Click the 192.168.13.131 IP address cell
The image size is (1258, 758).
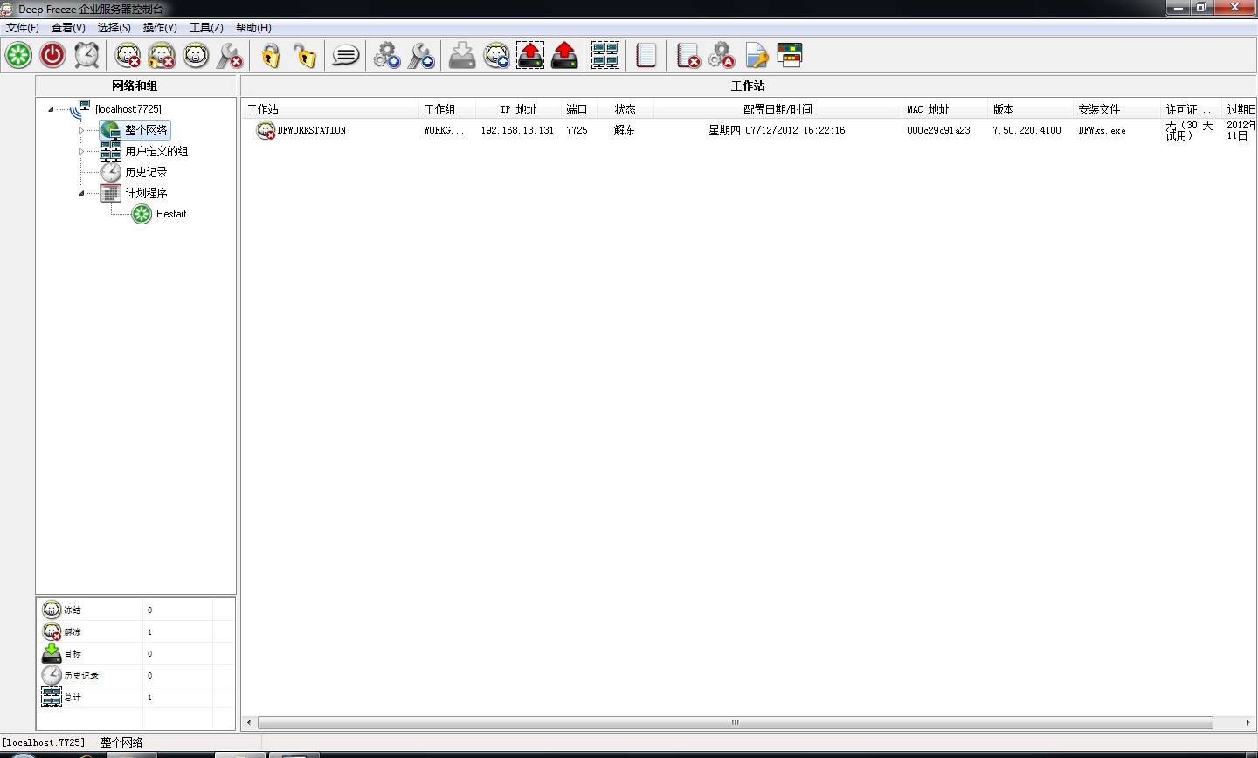click(517, 130)
